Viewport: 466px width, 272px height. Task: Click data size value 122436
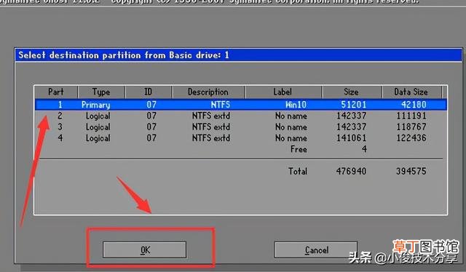[x=411, y=137]
